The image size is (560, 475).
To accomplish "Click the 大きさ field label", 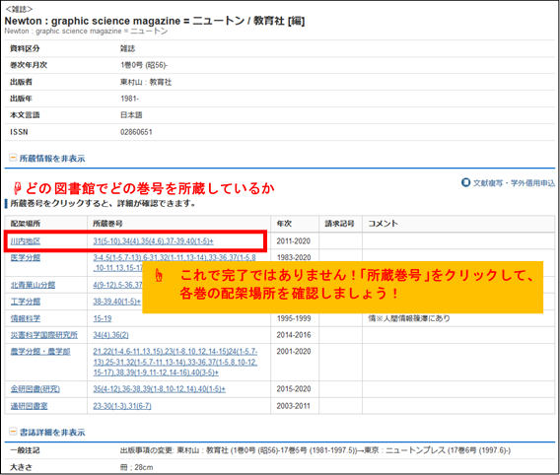I will (21, 467).
